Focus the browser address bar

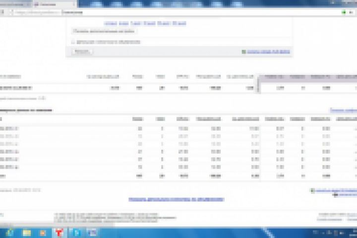pyautogui.click(x=178, y=12)
